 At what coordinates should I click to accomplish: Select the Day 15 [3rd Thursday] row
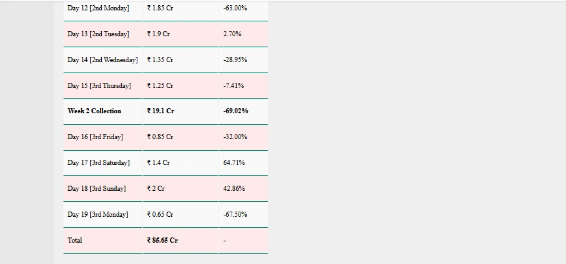tap(166, 85)
